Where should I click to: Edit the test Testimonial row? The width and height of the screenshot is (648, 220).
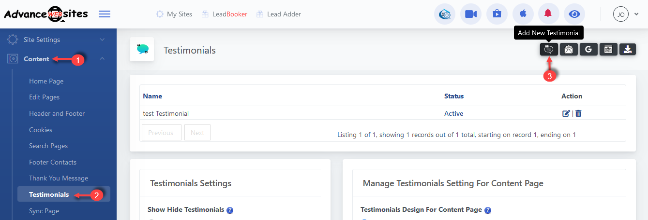click(566, 113)
